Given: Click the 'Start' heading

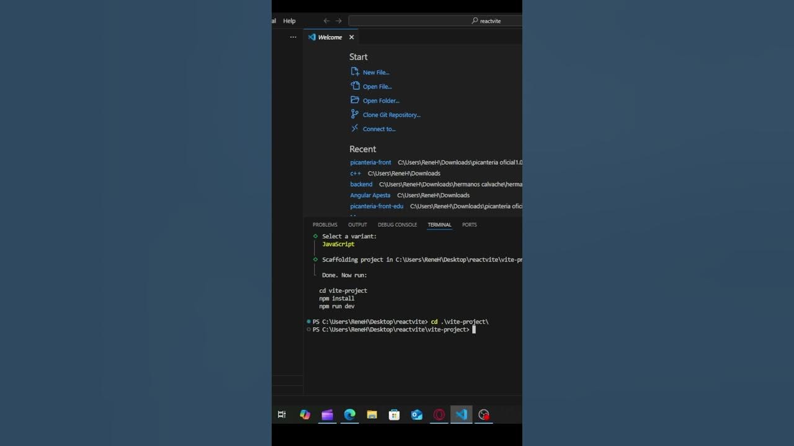Looking at the screenshot, I should point(358,57).
